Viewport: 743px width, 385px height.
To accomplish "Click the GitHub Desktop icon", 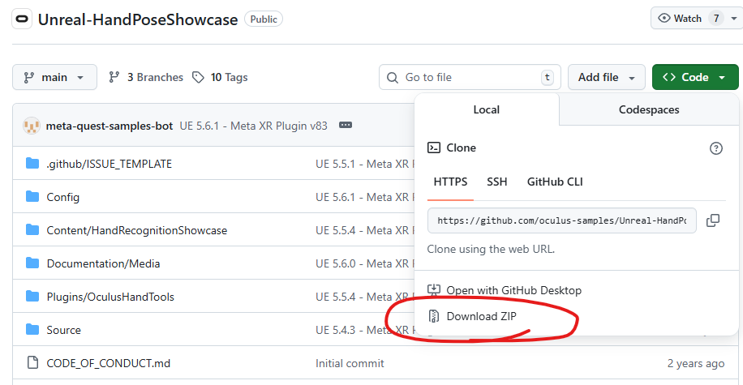I will point(434,290).
